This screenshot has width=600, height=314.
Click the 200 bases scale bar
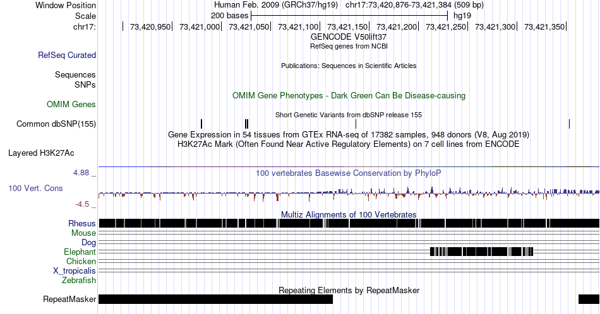(349, 16)
